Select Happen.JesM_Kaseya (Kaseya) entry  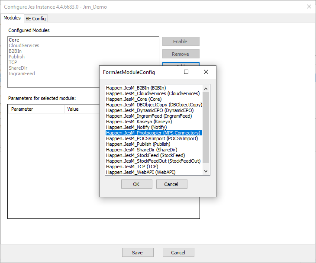coord(139,122)
